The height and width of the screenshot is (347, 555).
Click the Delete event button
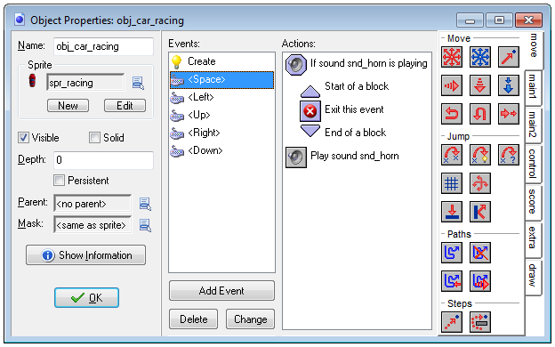pos(193,319)
